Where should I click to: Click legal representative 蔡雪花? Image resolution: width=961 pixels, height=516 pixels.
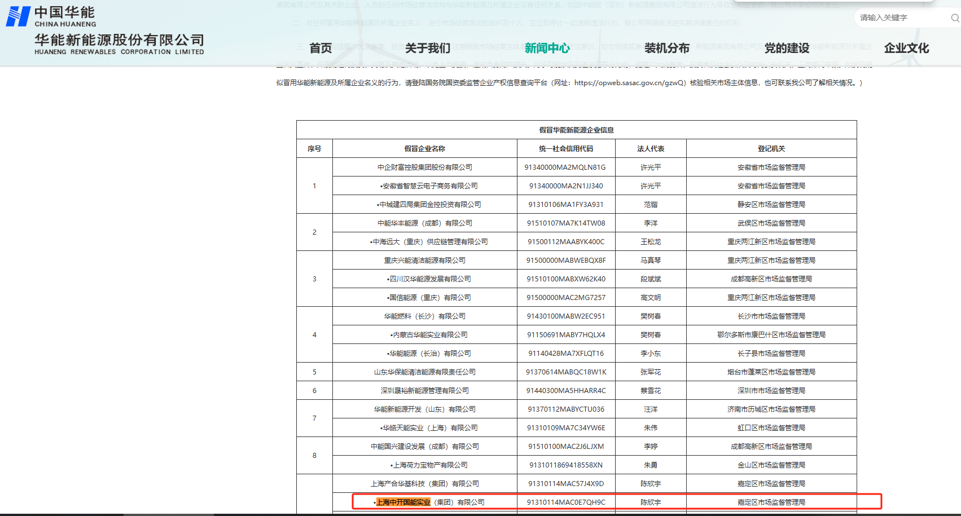[651, 391]
